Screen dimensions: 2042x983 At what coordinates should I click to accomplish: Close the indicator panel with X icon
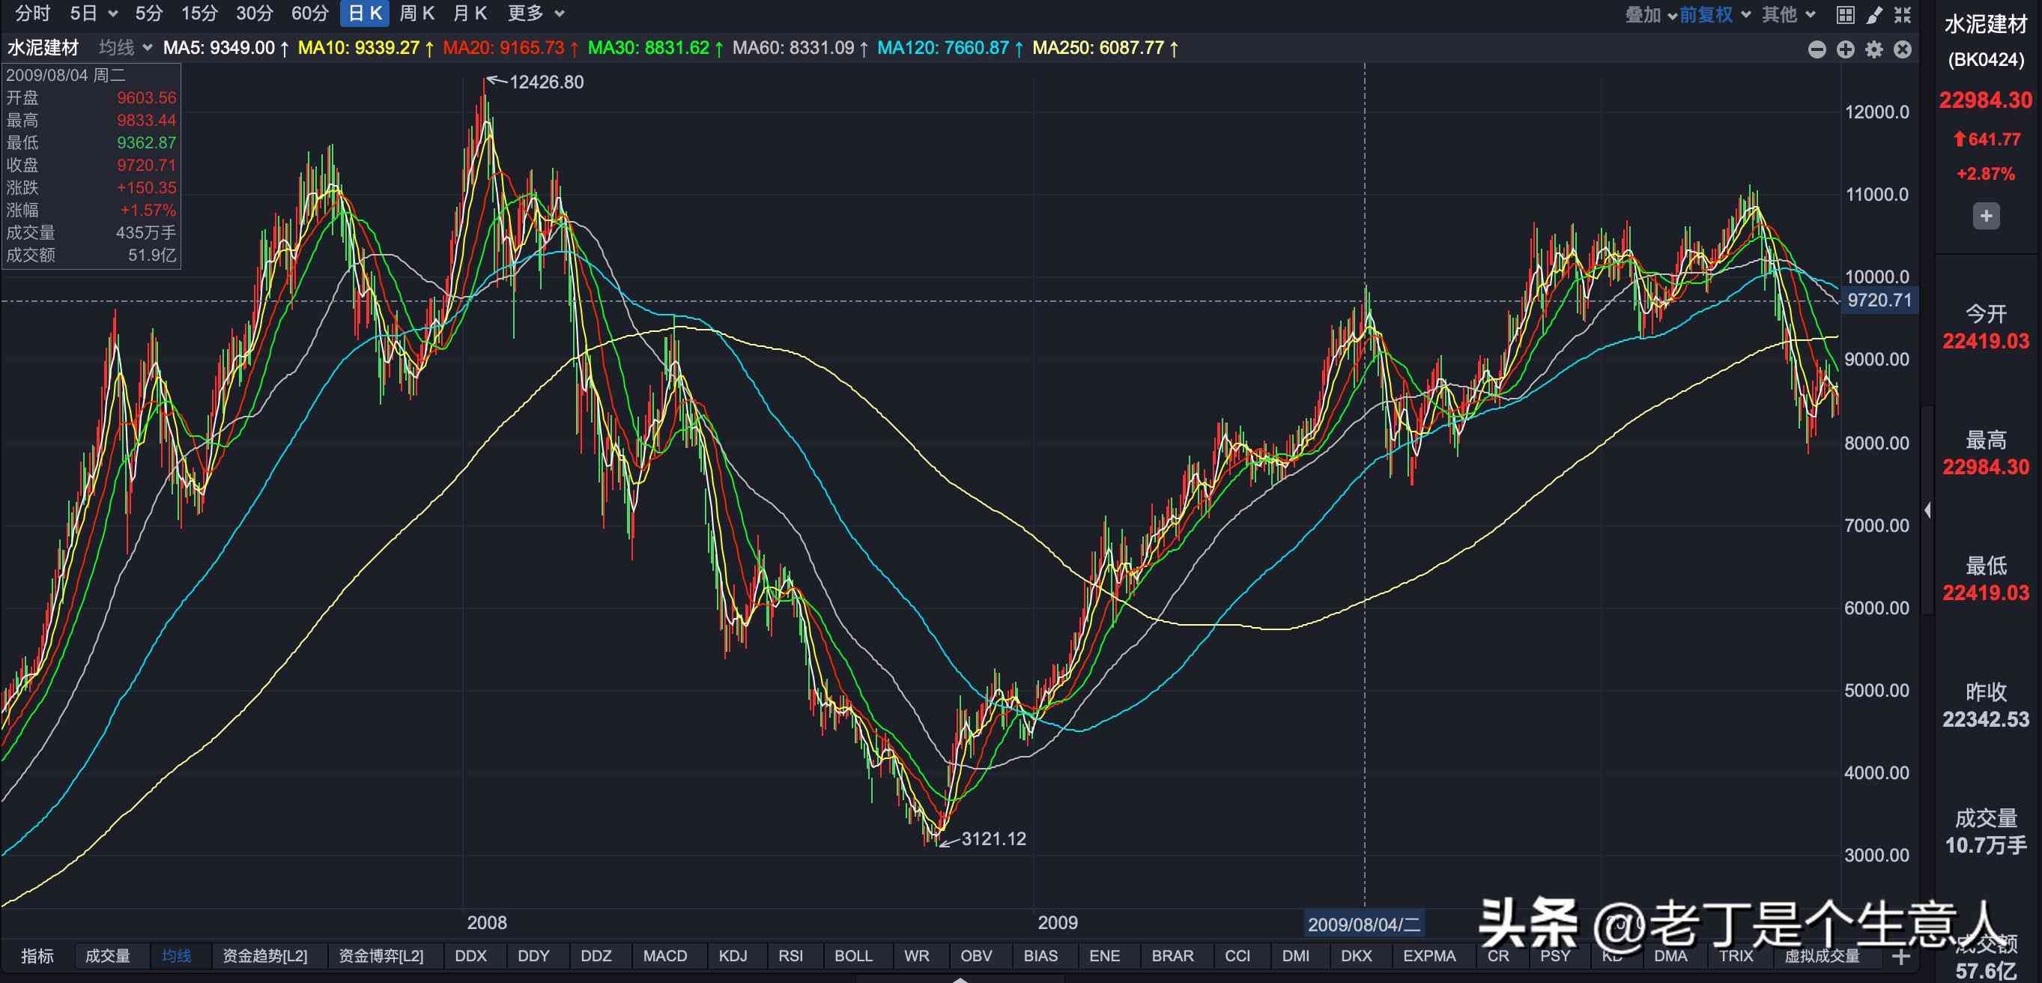point(1903,49)
